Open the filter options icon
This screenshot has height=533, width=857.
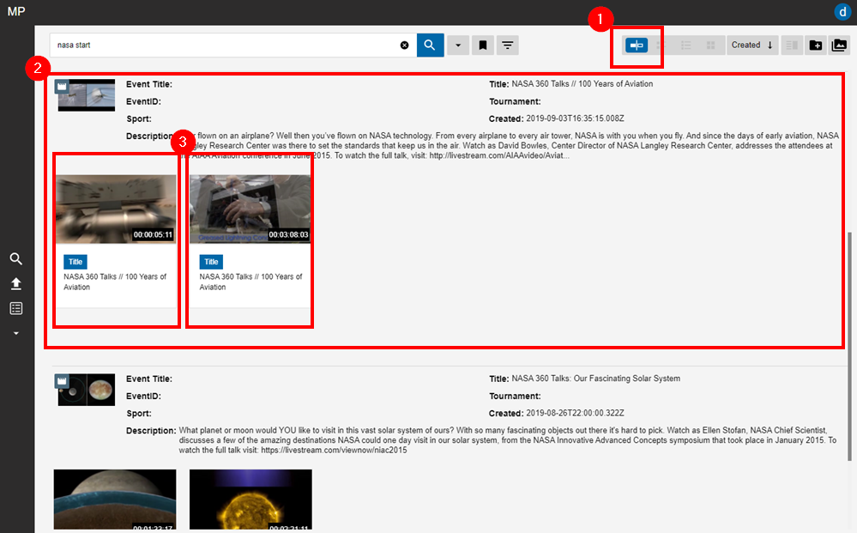pos(508,45)
